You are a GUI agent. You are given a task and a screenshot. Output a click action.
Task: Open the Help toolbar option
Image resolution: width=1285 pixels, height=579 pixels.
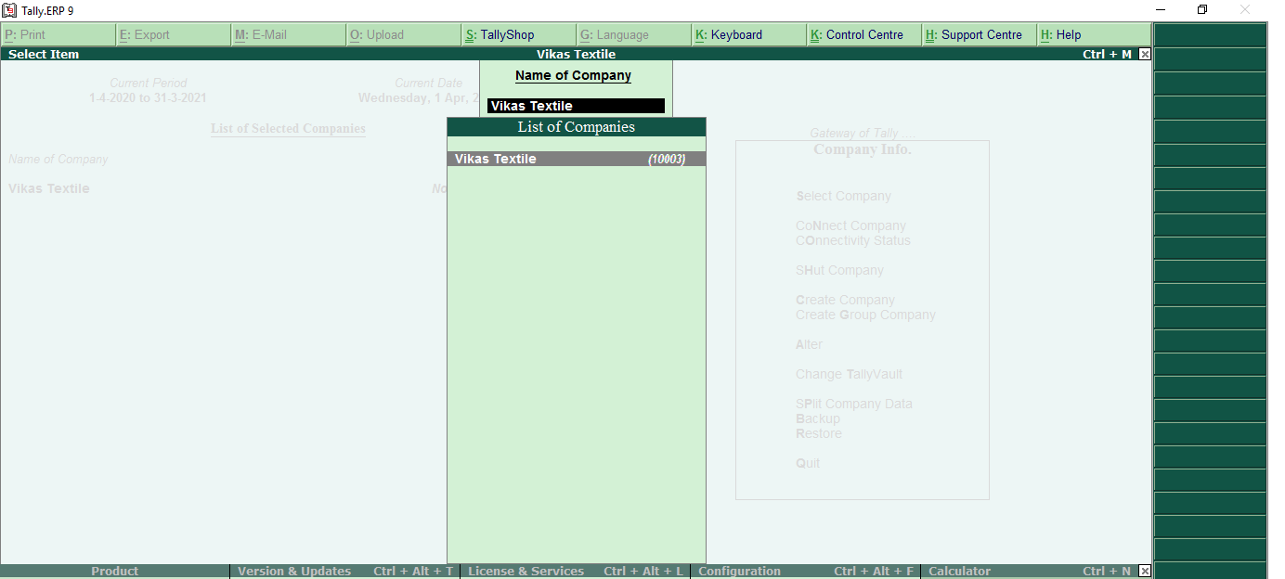(1095, 35)
